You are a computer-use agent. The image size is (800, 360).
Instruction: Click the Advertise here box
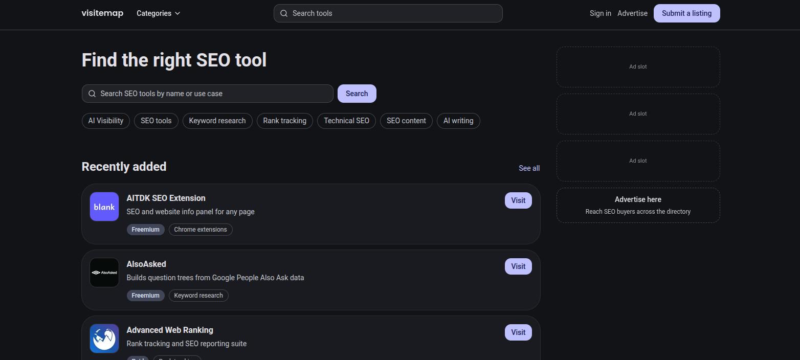tap(638, 205)
